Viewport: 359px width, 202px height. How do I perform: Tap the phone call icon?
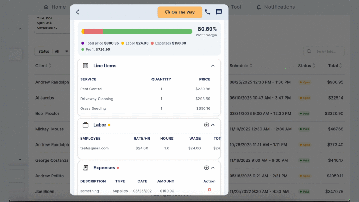pos(208,12)
